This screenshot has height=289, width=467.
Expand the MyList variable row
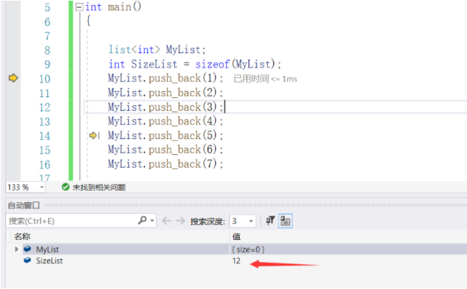pyautogui.click(x=16, y=249)
